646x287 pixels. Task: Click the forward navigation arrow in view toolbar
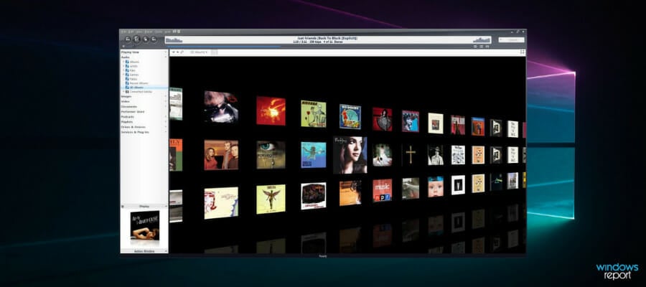(177, 52)
